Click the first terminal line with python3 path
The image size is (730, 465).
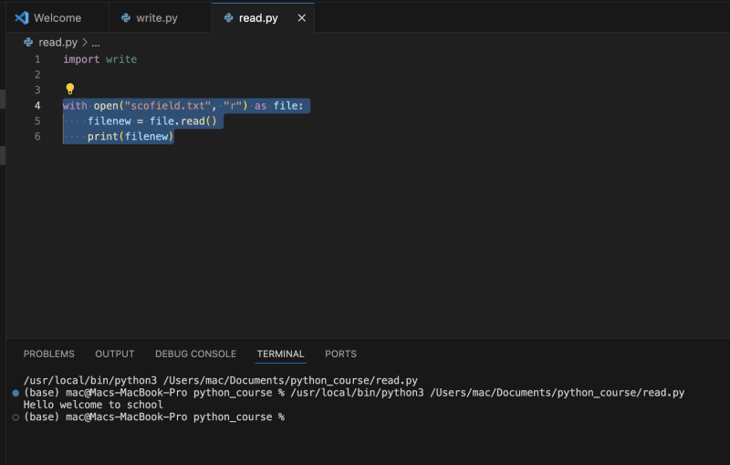tap(221, 381)
